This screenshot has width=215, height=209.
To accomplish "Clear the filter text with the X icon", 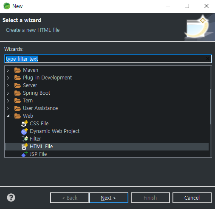I will (x=208, y=59).
